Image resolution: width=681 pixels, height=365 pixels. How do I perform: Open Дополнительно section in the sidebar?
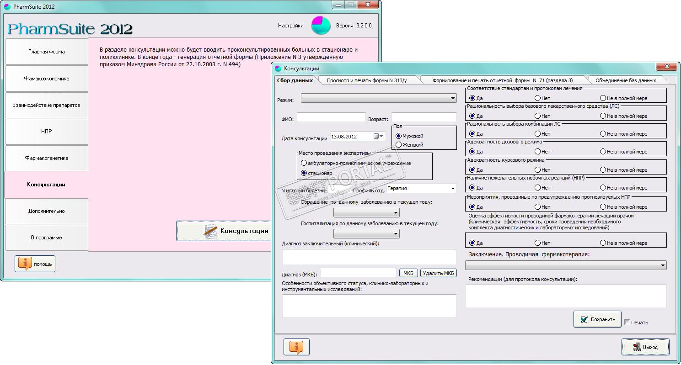pyautogui.click(x=47, y=211)
